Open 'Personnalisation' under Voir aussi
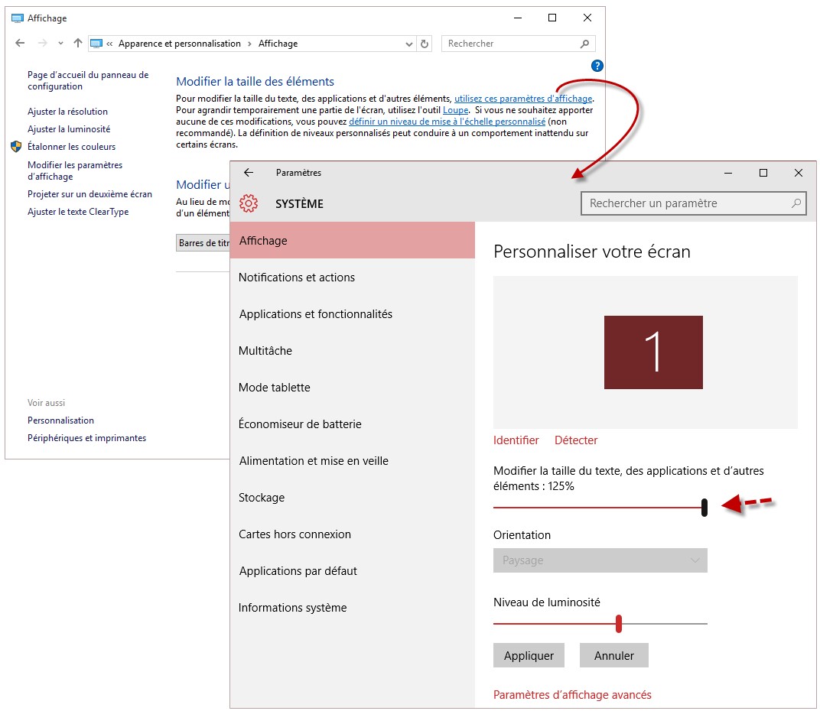The height and width of the screenshot is (711, 820). pyautogui.click(x=60, y=420)
